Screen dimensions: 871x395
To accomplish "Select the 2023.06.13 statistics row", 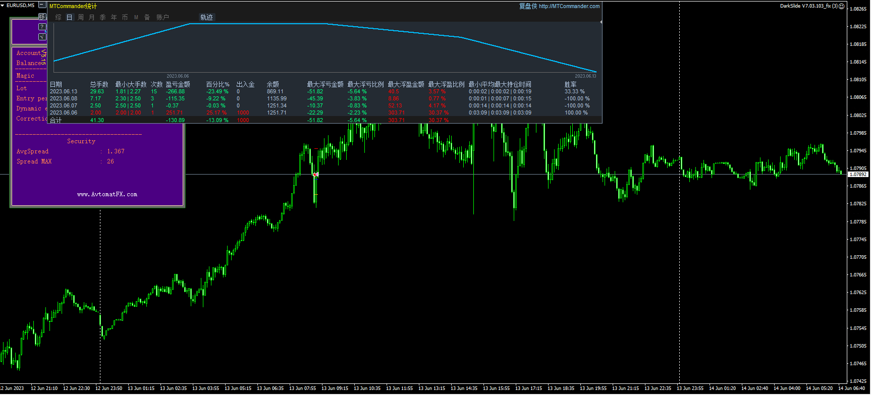I will (x=64, y=91).
